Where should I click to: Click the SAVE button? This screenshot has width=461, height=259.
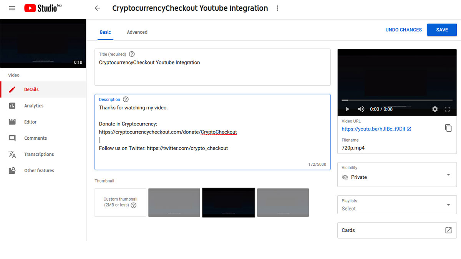pos(442,30)
